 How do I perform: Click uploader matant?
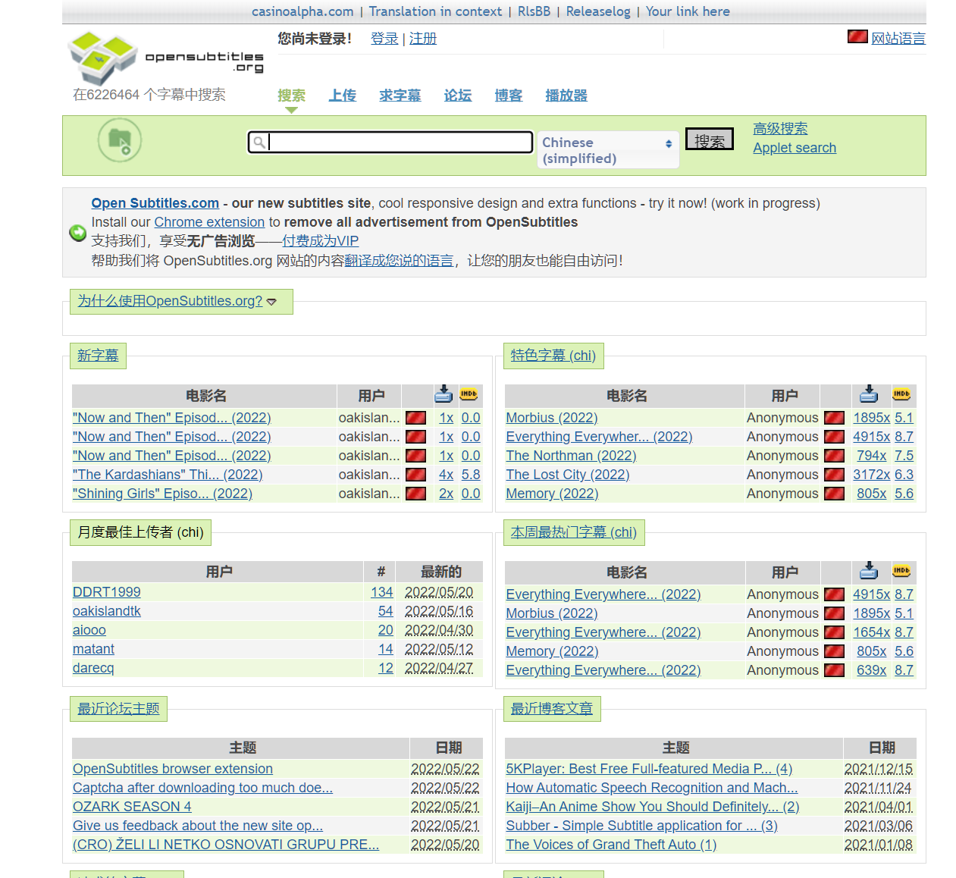pyautogui.click(x=93, y=649)
